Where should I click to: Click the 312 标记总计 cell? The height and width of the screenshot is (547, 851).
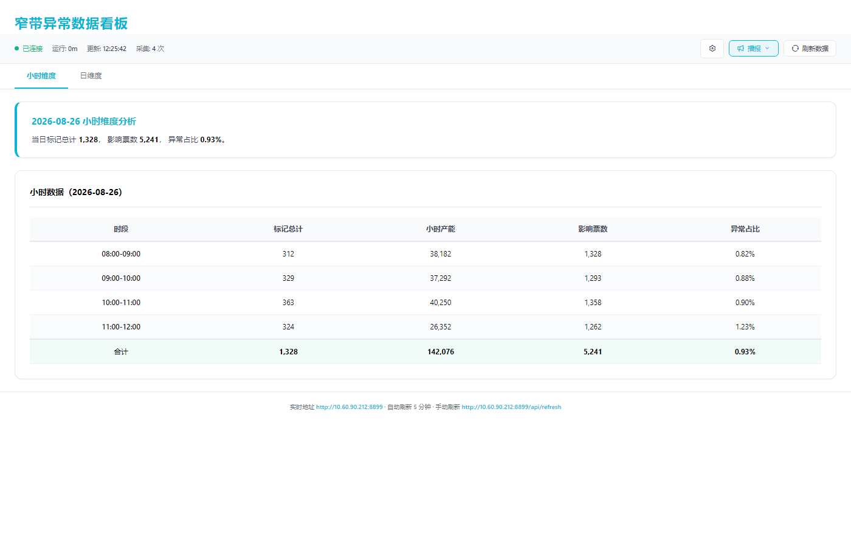pos(288,254)
